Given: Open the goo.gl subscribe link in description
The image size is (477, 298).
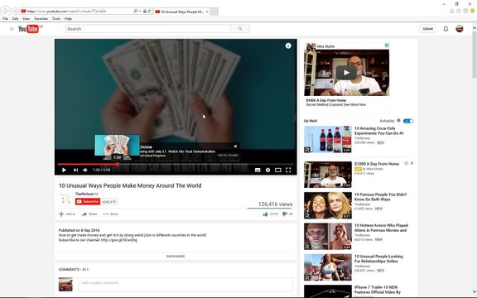Looking at the screenshot, I should pos(119,240).
